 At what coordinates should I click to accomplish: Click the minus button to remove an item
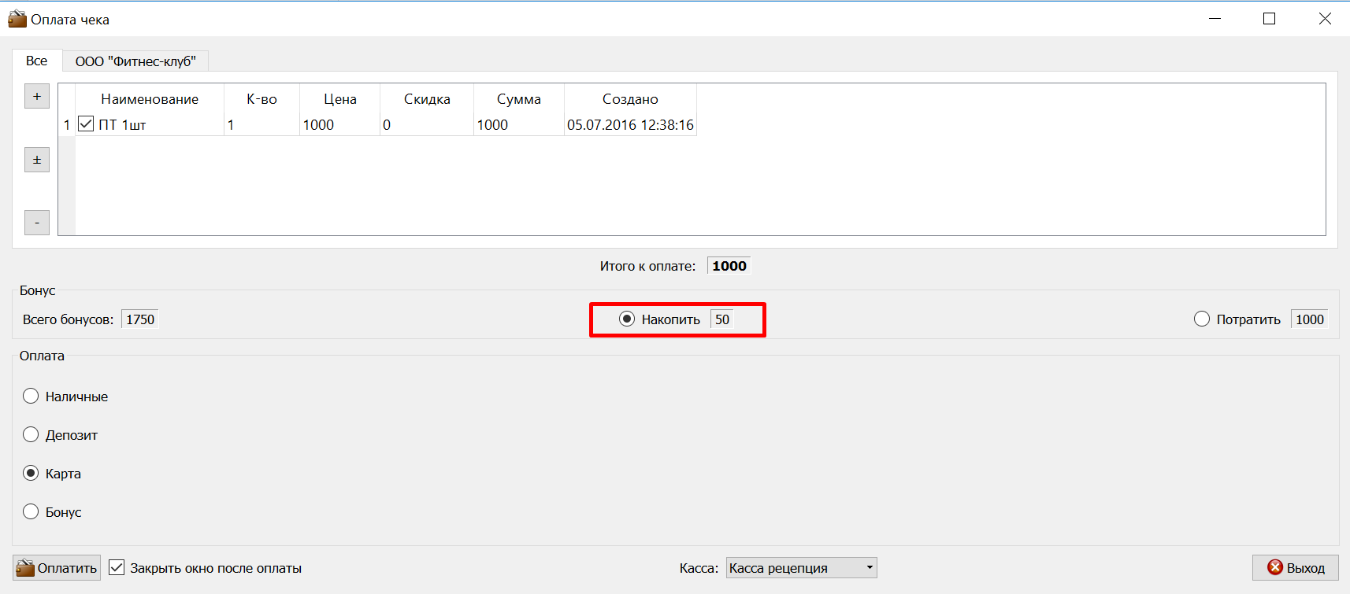[x=37, y=223]
